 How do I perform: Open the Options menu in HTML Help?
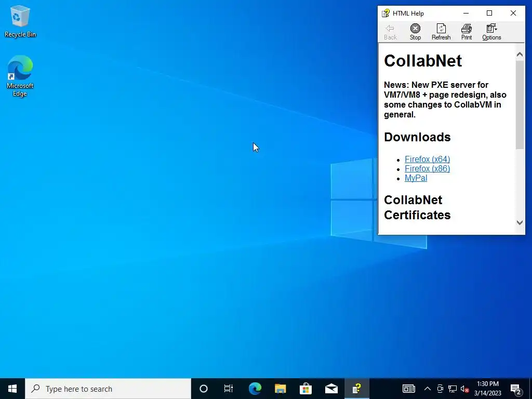491,32
